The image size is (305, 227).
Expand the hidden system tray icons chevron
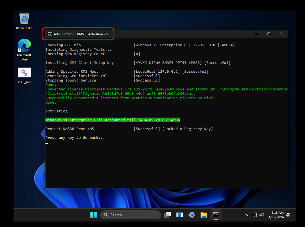point(246,215)
